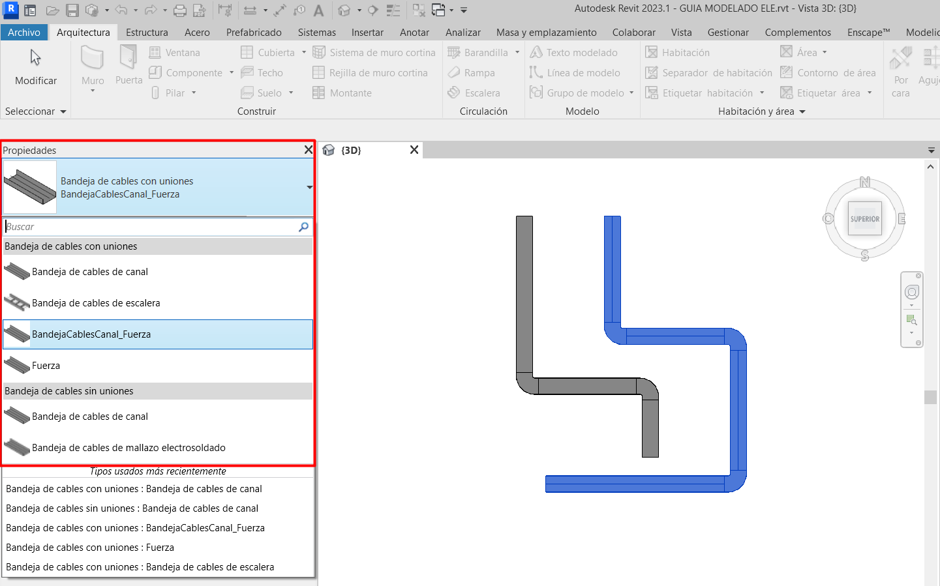Expand the Cubierta dropdown arrow
Image resolution: width=940 pixels, height=586 pixels.
(304, 53)
